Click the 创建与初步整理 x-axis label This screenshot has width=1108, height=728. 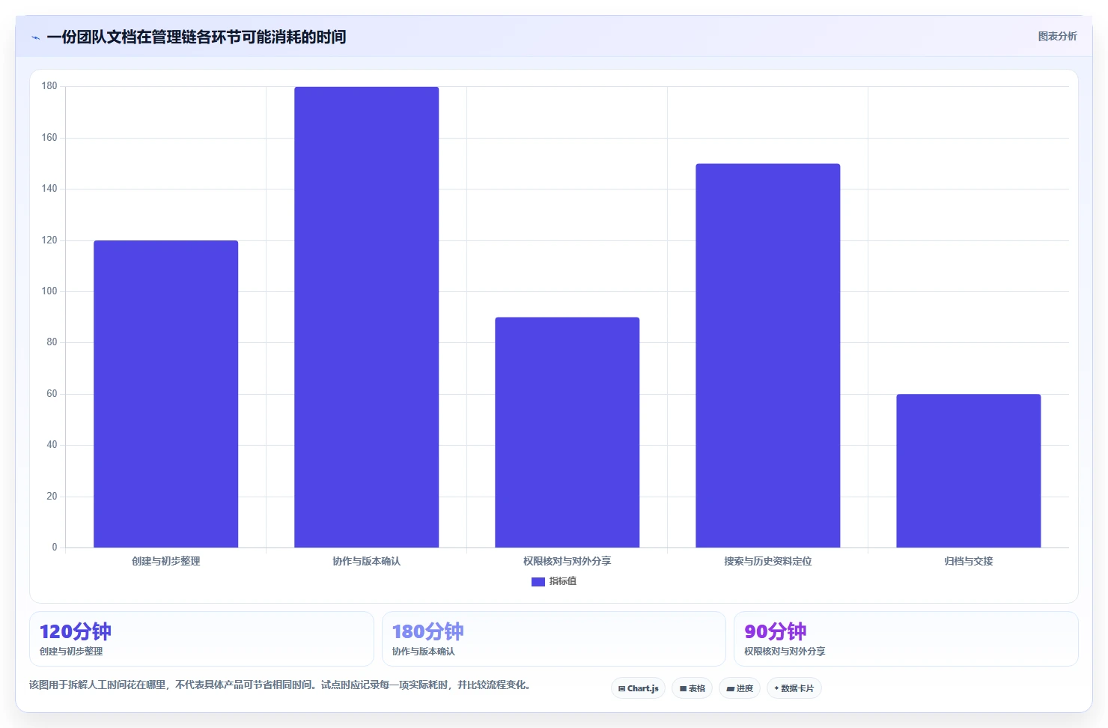pyautogui.click(x=166, y=561)
